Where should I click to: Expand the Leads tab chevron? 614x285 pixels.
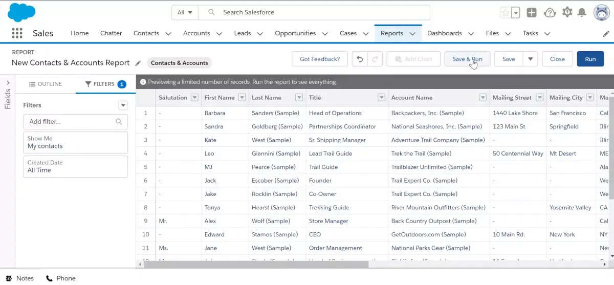pyautogui.click(x=260, y=34)
